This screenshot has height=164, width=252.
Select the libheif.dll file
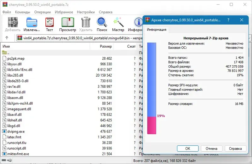(14, 120)
